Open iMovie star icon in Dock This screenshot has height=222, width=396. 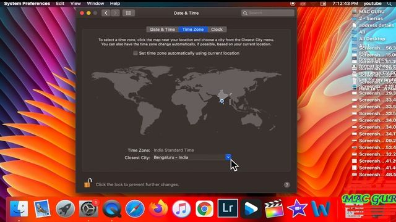pos(297,208)
